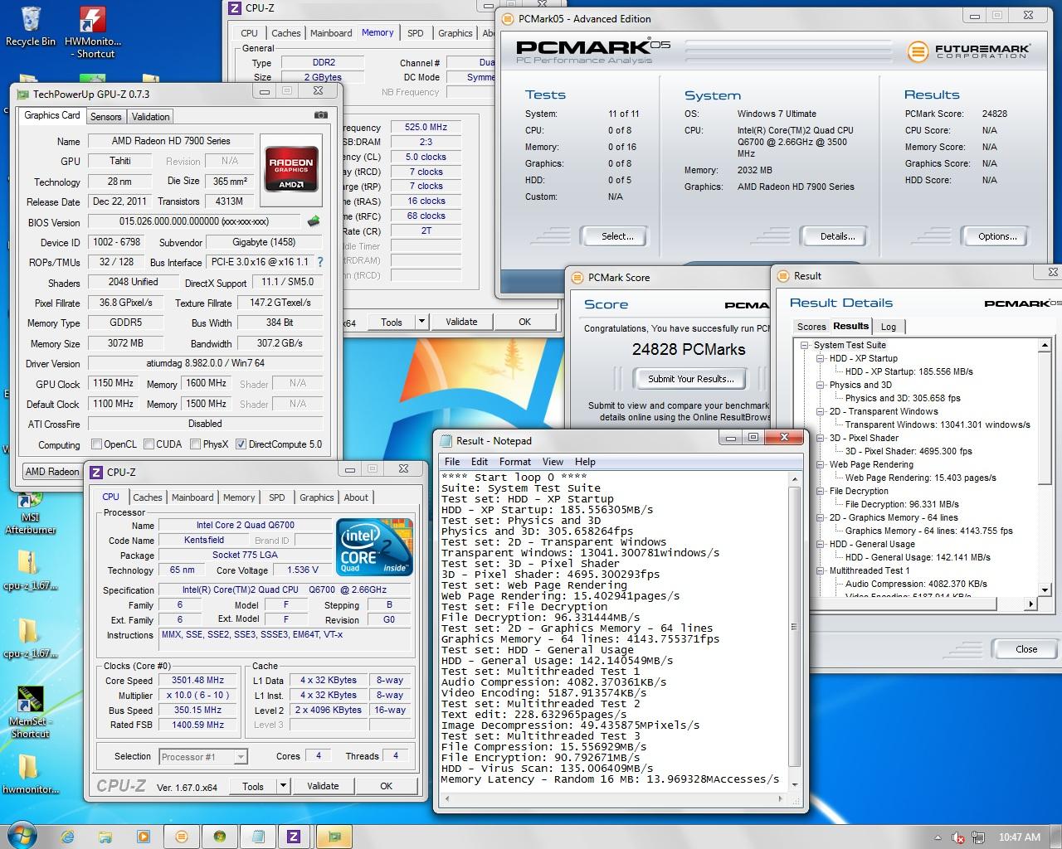Open Windows Media Player from the taskbar
This screenshot has height=849, width=1062.
tap(143, 836)
